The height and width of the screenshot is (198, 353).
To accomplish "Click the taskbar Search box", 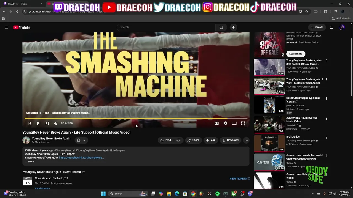I will click(x=128, y=194).
